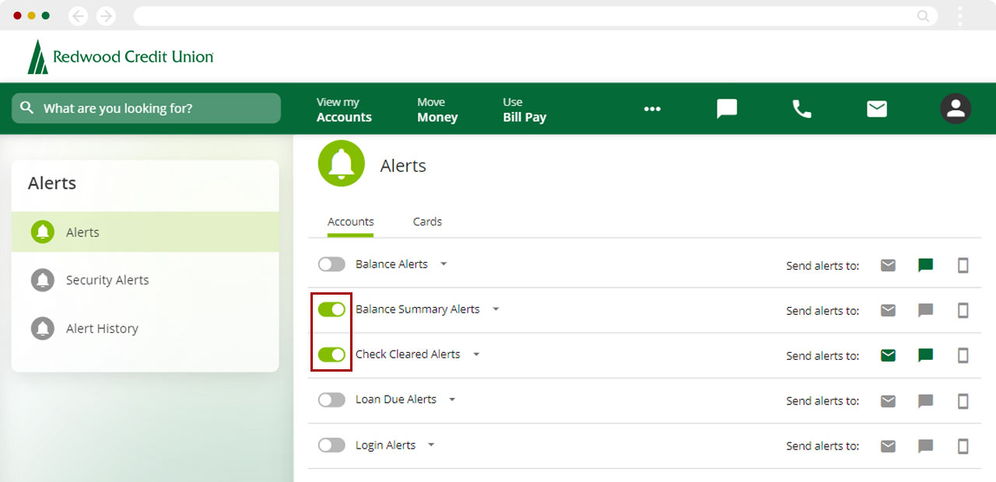Viewport: 996px width, 482px height.
Task: Click the phone call icon in header
Action: click(x=801, y=109)
